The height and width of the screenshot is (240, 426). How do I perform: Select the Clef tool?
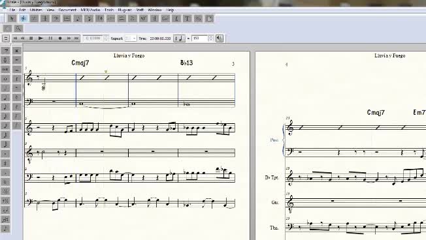pos(56,18)
